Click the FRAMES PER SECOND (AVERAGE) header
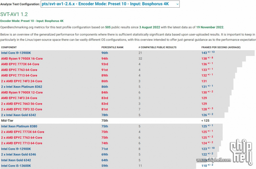256x169 pixels. [x=221, y=47]
